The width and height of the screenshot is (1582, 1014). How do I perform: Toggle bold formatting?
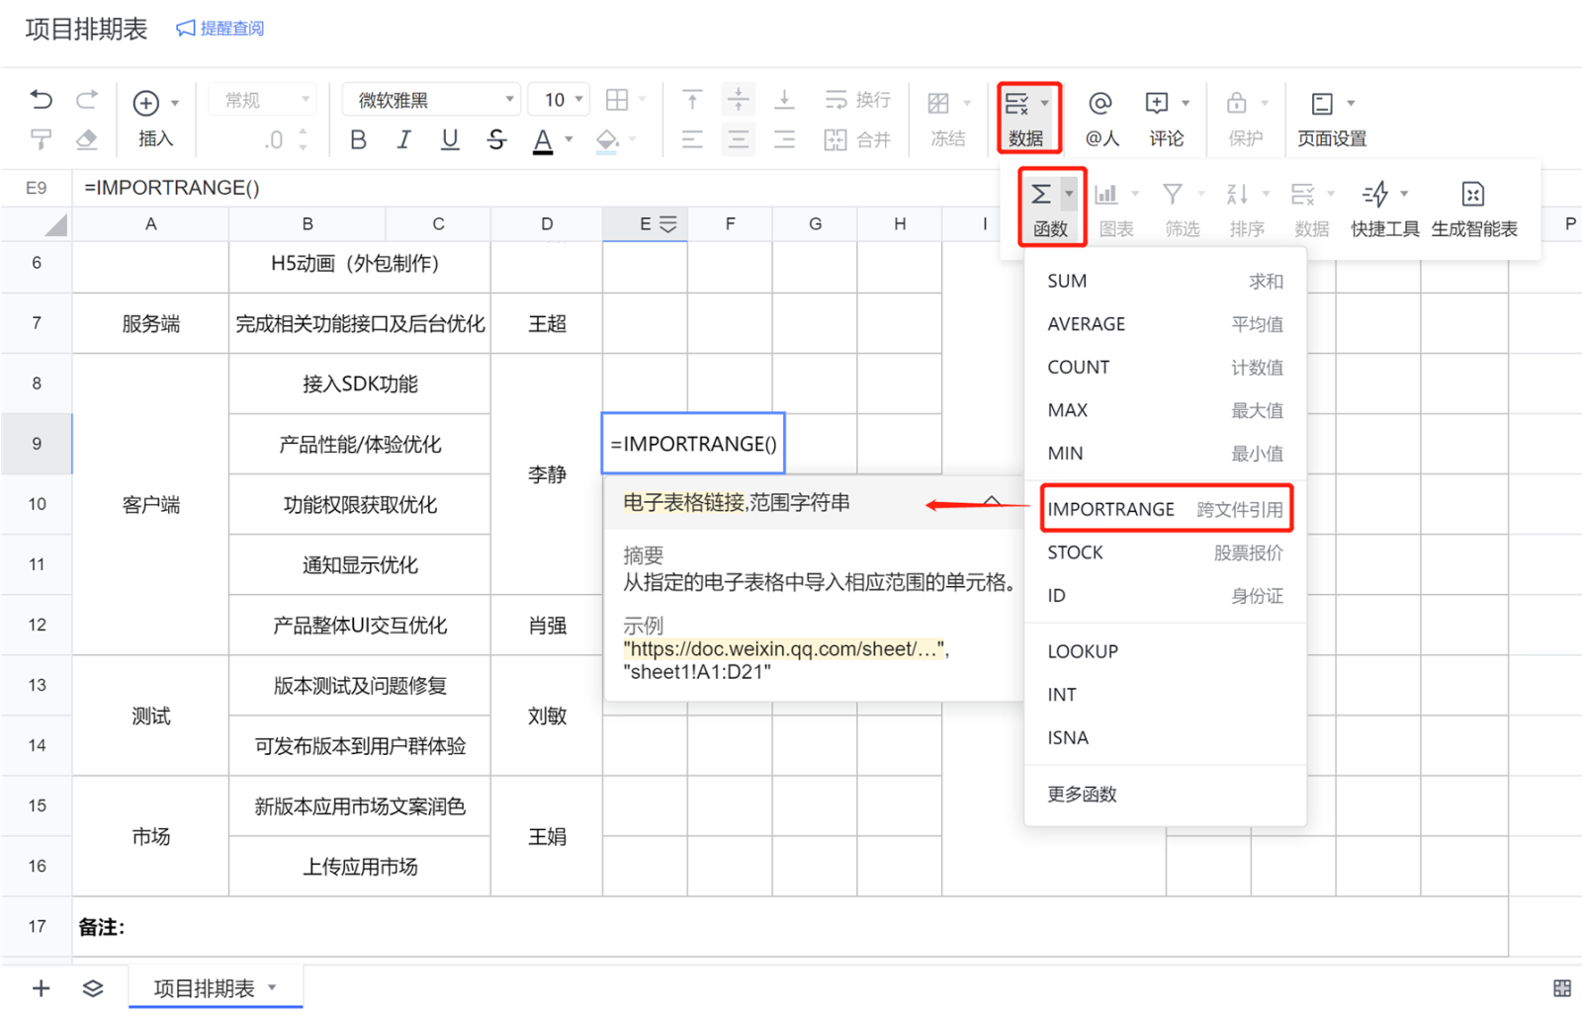coord(358,140)
